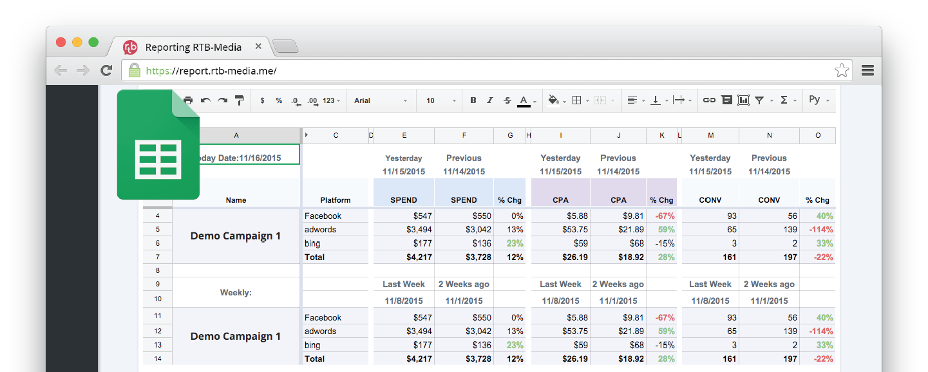Click the print icon in toolbar
The height and width of the screenshot is (372, 928).
pos(188,100)
